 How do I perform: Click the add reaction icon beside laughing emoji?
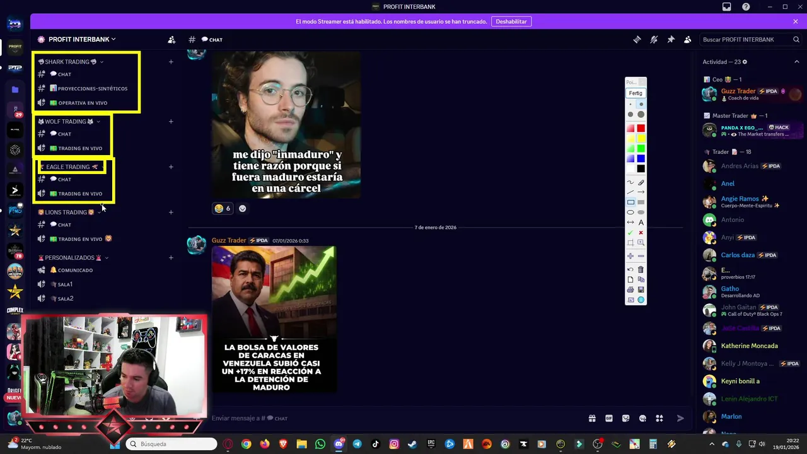(242, 208)
